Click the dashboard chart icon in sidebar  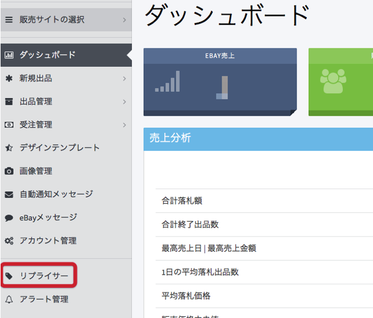(x=9, y=55)
